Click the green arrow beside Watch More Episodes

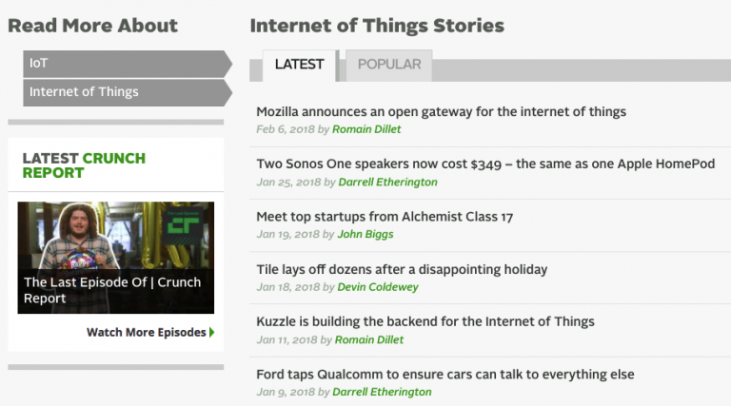click(x=212, y=333)
